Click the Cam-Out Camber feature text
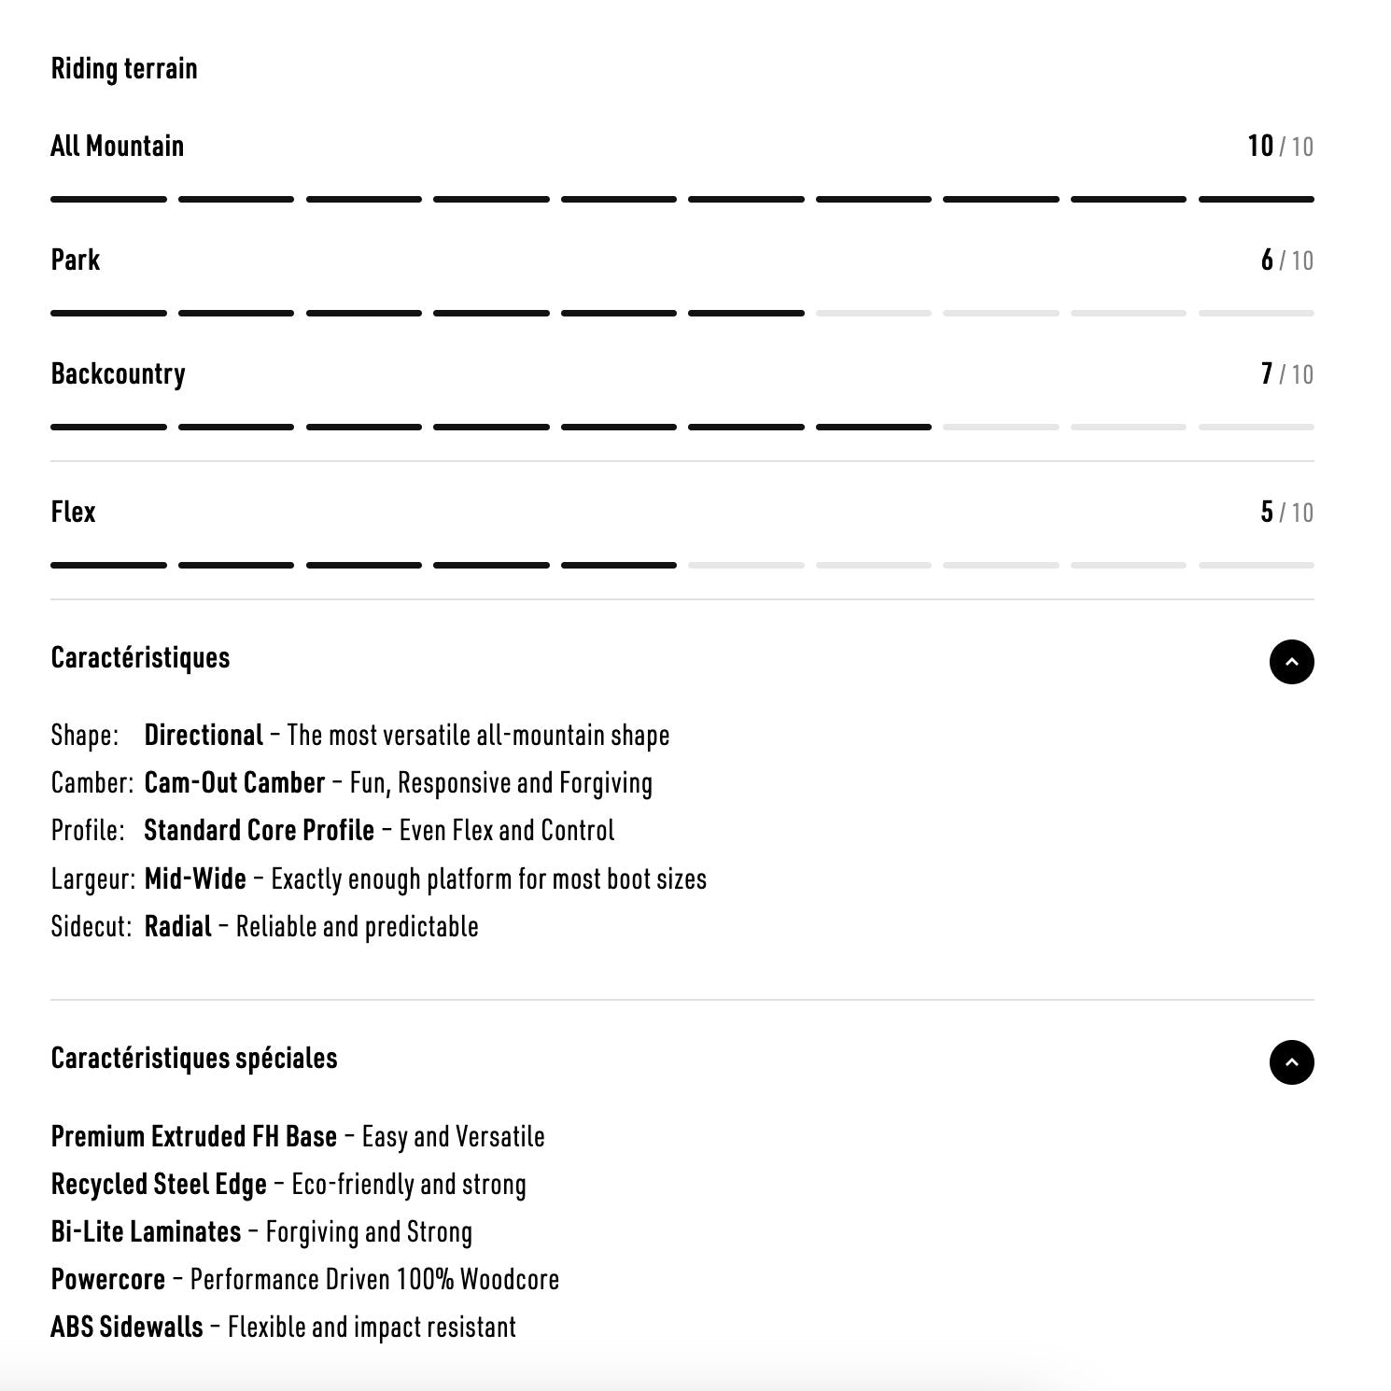This screenshot has width=1391, height=1391. pyautogui.click(x=234, y=783)
